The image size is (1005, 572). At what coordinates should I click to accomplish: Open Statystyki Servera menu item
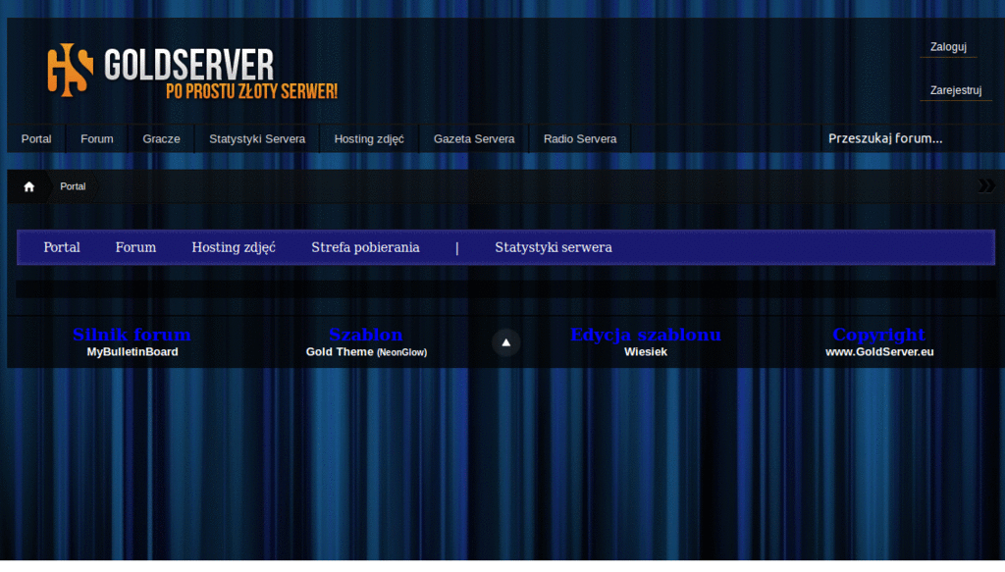click(x=257, y=139)
